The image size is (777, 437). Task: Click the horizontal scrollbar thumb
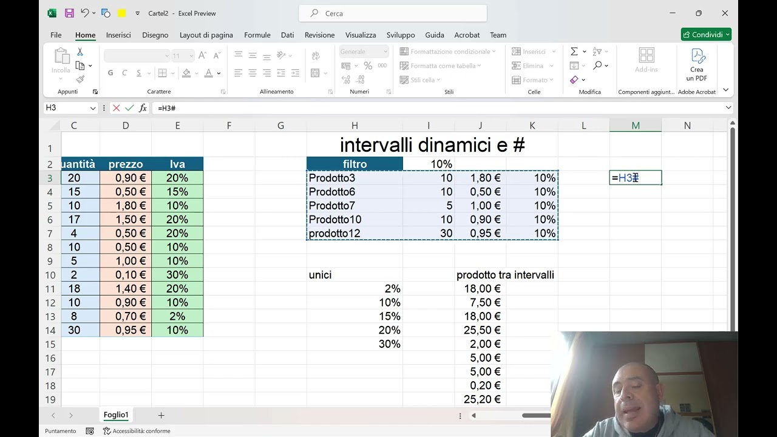point(536,416)
